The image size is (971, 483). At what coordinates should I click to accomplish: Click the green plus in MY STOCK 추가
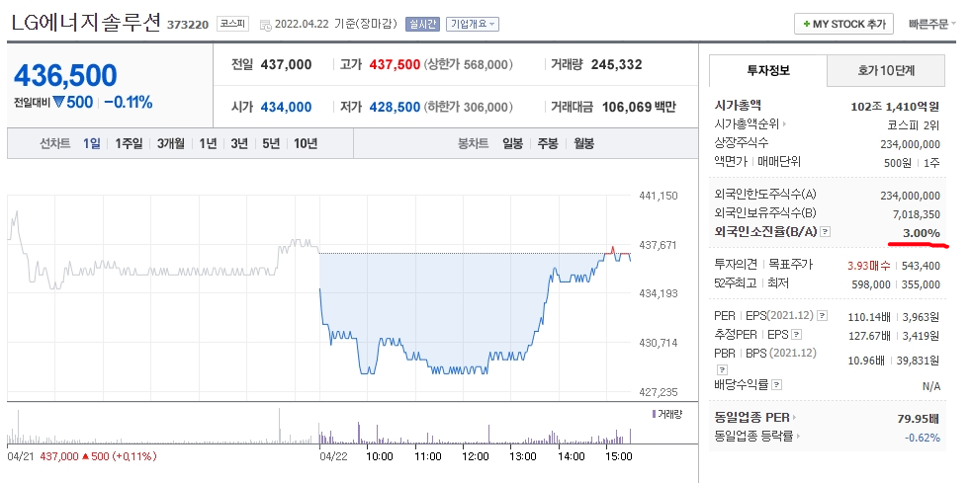806,25
